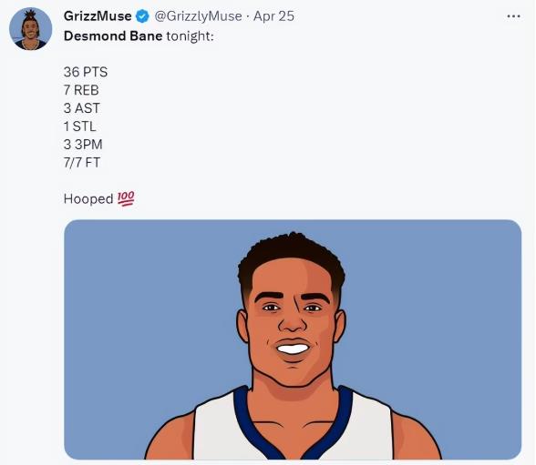Click the bold Desmond Bane text

click(113, 35)
